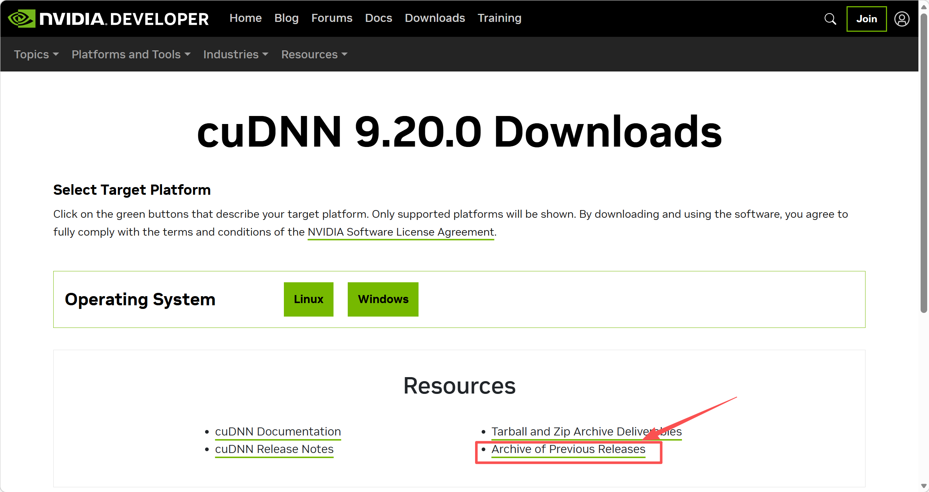Select Downloads in the top navigation
Image resolution: width=929 pixels, height=492 pixels.
point(435,18)
